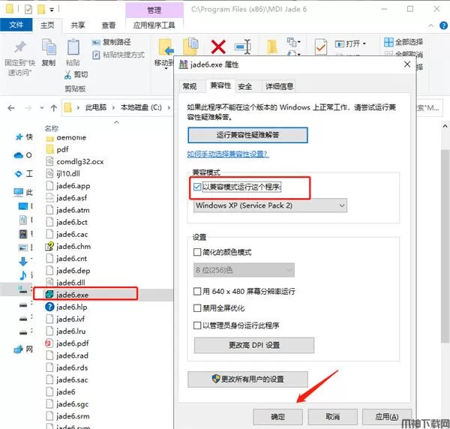The width and height of the screenshot is (450, 429).
Task: Open the 8-bit (256) color dropdown
Action: click(244, 270)
